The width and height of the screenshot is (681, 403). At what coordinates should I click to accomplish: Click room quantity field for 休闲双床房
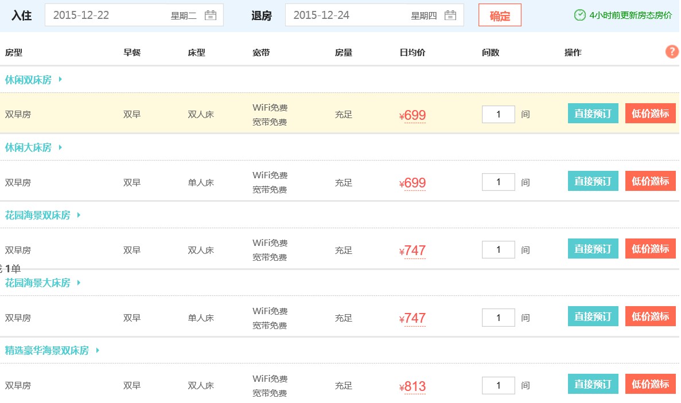point(498,114)
